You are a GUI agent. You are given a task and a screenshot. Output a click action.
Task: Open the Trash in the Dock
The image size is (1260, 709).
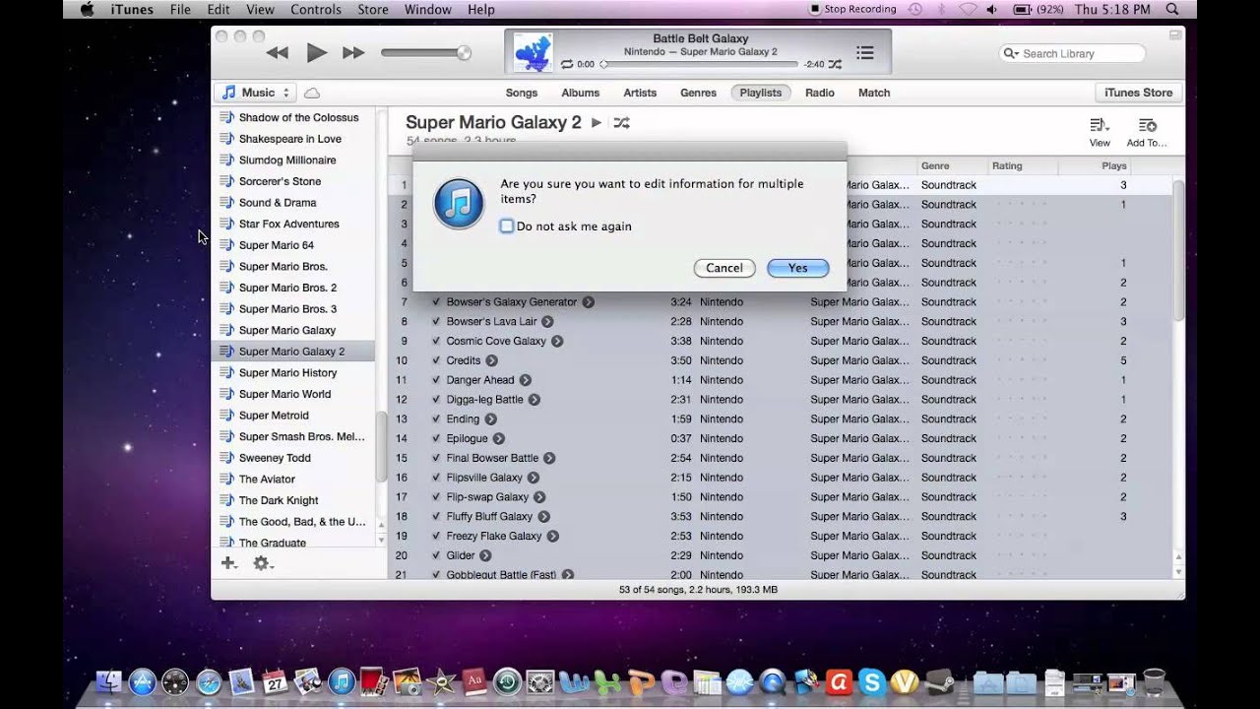[x=1154, y=681]
